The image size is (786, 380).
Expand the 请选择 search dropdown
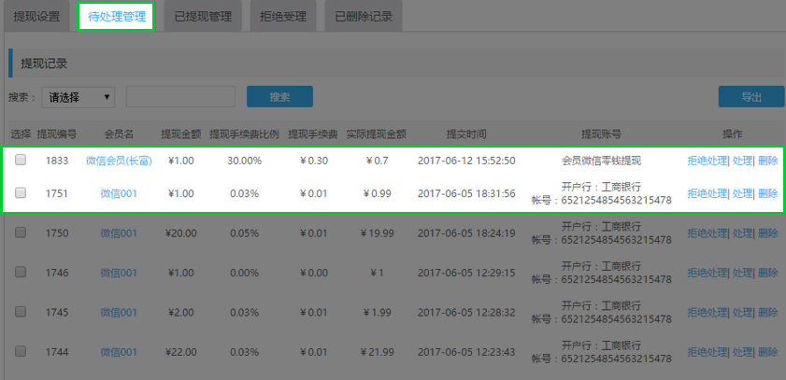click(x=79, y=97)
